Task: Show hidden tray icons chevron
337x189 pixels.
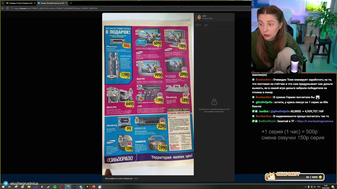Action: click(x=305, y=187)
